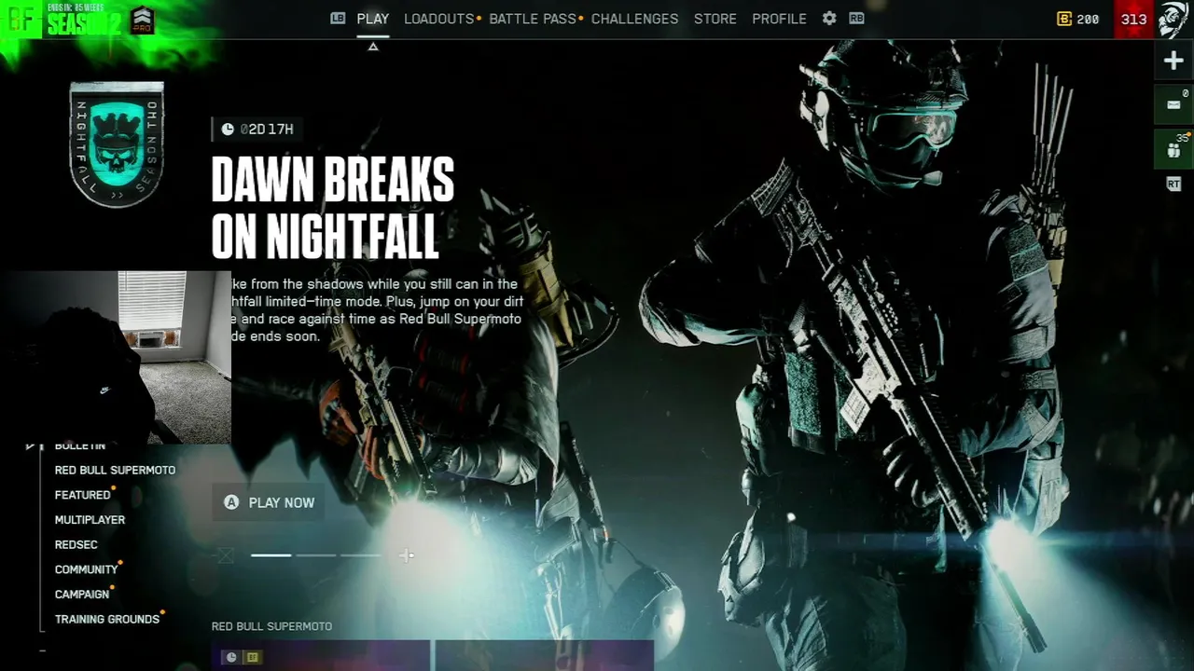Screen dimensions: 1194x671
Task: Select RED BULL SUPERMOTO in side menu
Action: [115, 471]
